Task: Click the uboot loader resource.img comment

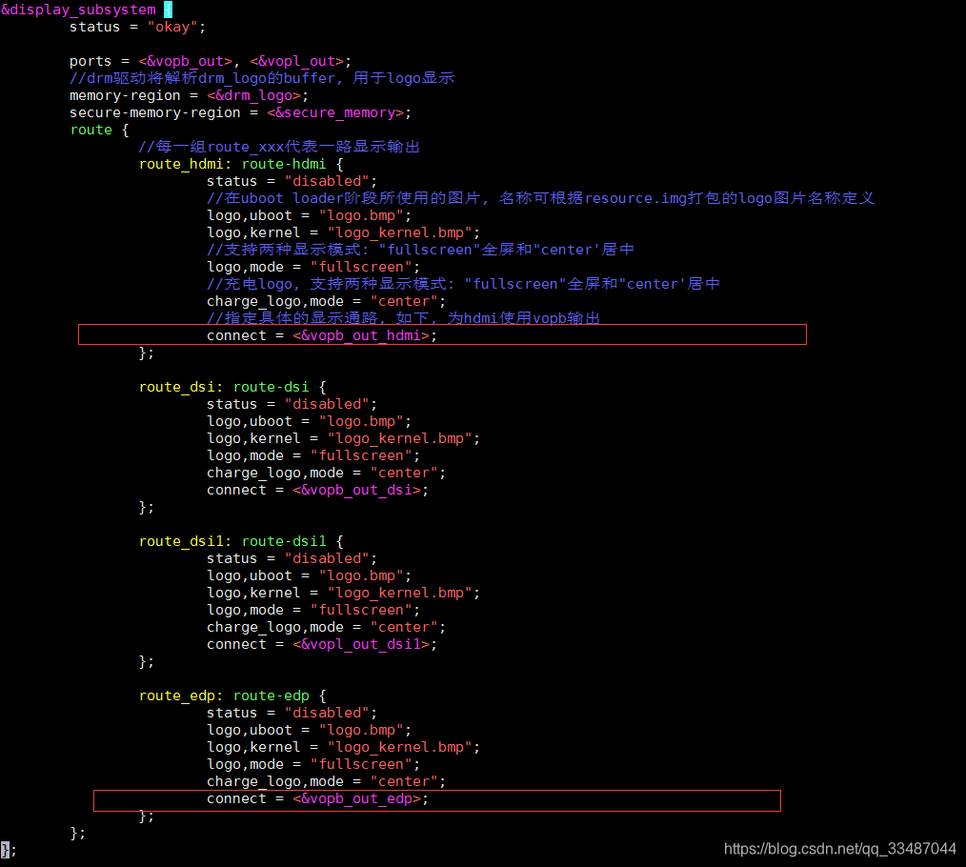Action: (x=540, y=198)
